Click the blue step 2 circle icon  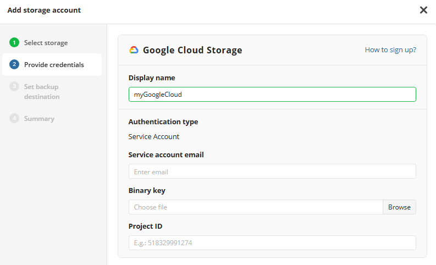coord(14,64)
